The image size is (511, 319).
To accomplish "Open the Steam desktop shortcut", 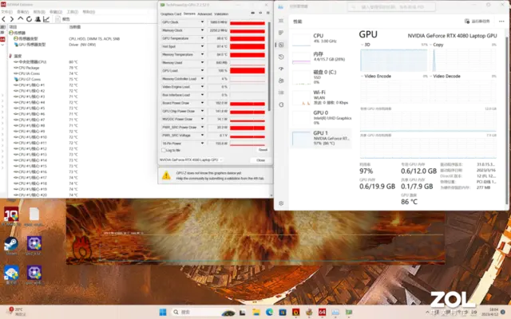I will tap(11, 246).
